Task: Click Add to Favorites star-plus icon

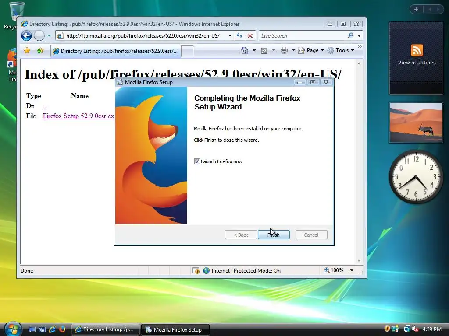Action: [x=40, y=51]
